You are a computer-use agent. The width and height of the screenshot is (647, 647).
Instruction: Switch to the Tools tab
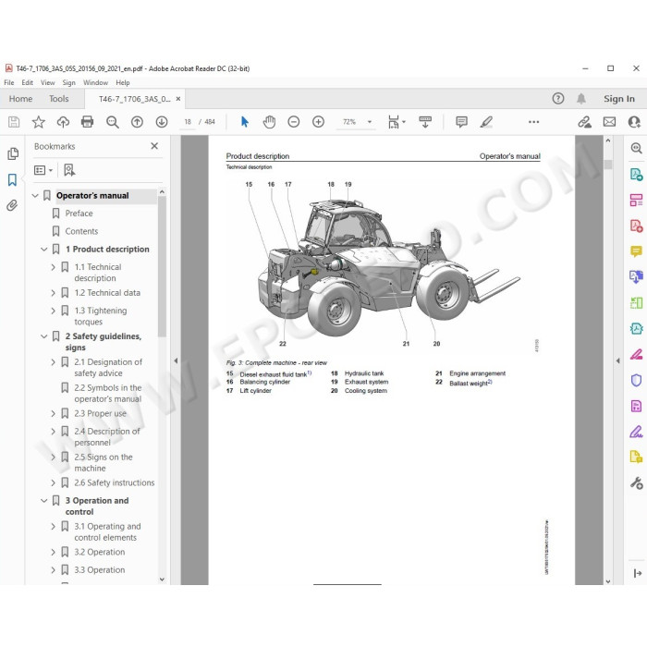click(58, 99)
